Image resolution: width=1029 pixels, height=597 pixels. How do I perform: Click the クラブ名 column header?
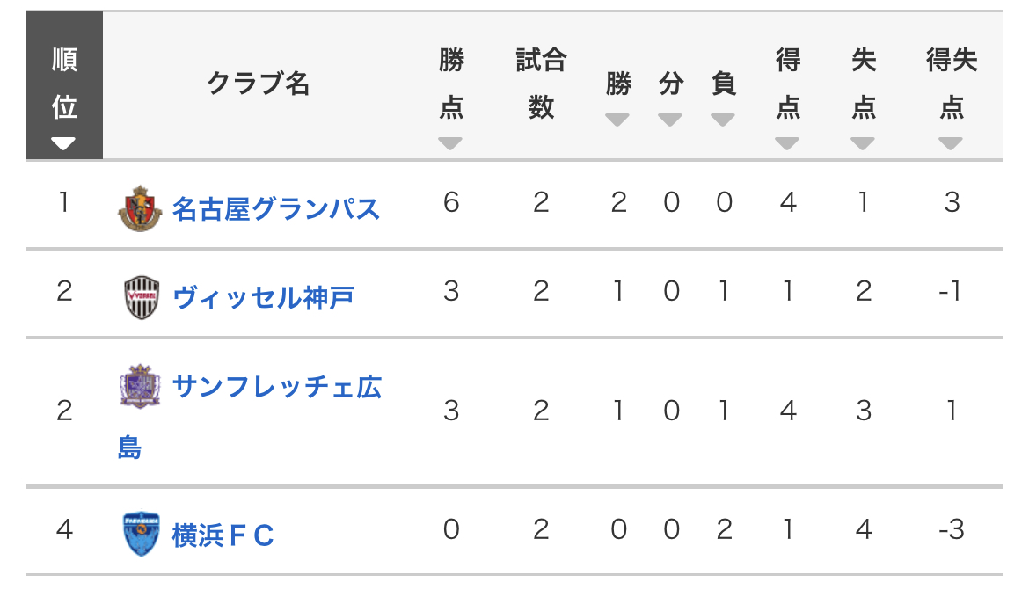pyautogui.click(x=258, y=84)
